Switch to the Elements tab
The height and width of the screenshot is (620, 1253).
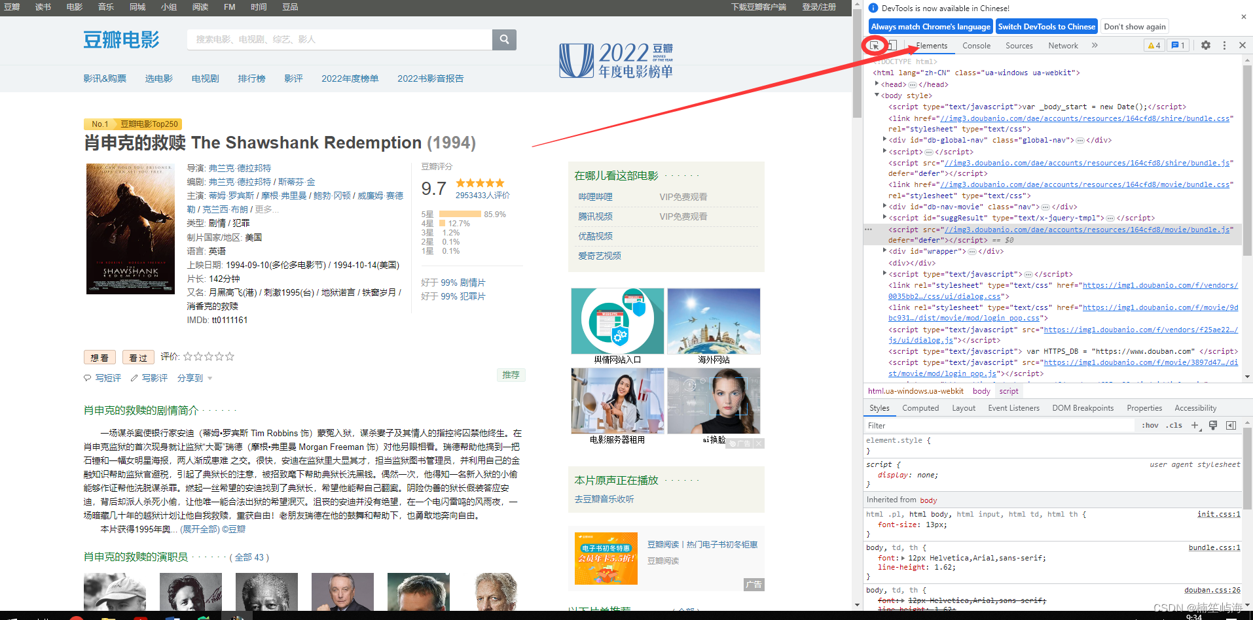(932, 46)
